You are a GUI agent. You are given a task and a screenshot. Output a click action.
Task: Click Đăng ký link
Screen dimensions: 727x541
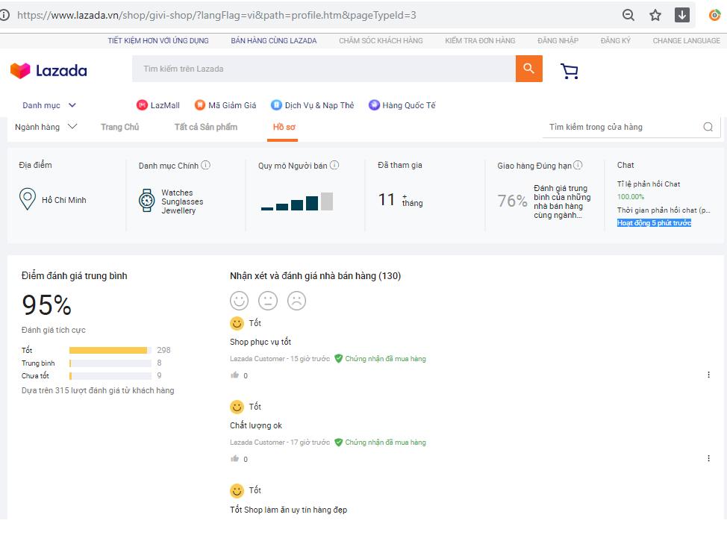pos(615,41)
